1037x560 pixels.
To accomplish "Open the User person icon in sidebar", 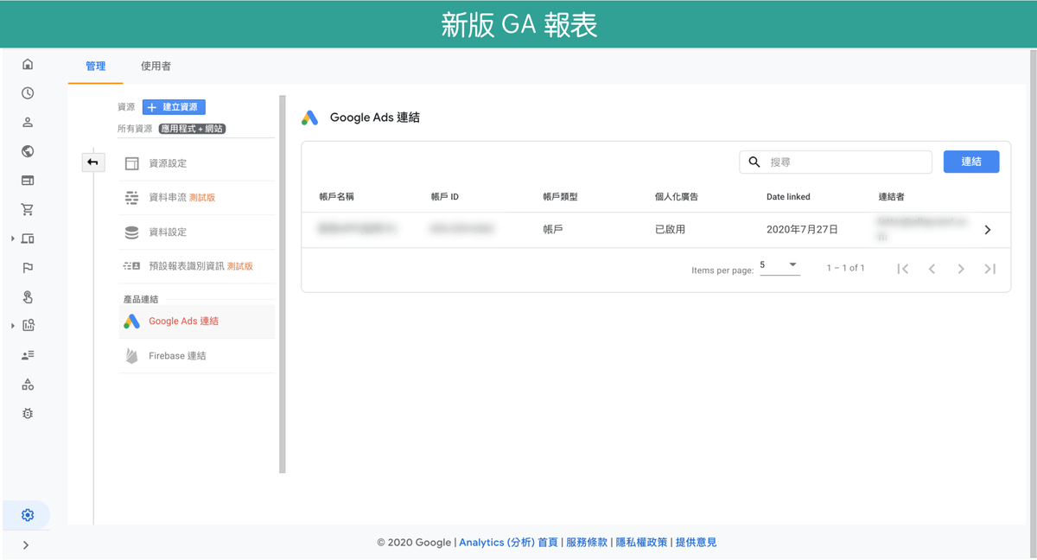I will tap(28, 123).
